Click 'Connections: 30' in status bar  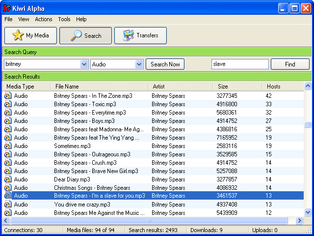click(23, 230)
